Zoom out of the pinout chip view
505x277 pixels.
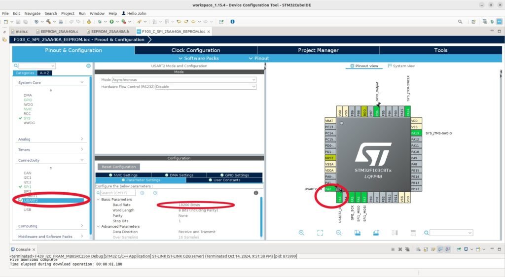click(x=338, y=233)
